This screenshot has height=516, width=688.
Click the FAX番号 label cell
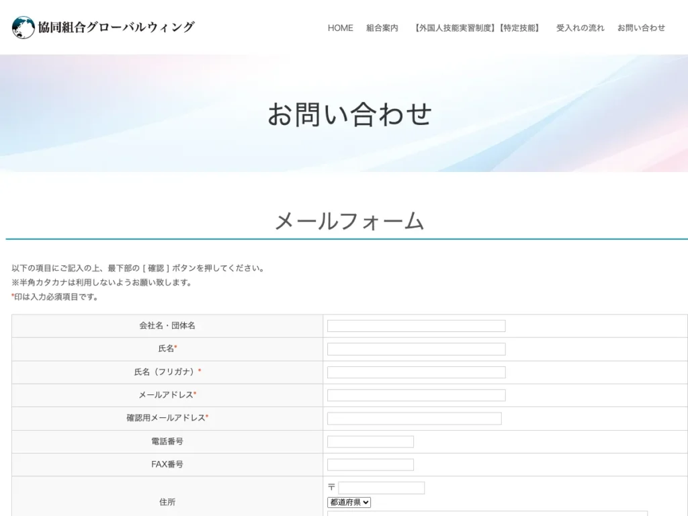pyautogui.click(x=167, y=465)
